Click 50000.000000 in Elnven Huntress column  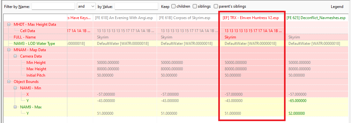click(x=235, y=63)
